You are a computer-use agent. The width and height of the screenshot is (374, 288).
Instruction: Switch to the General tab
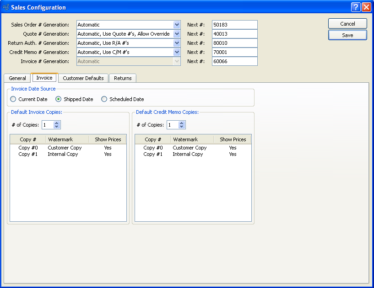[x=17, y=78]
